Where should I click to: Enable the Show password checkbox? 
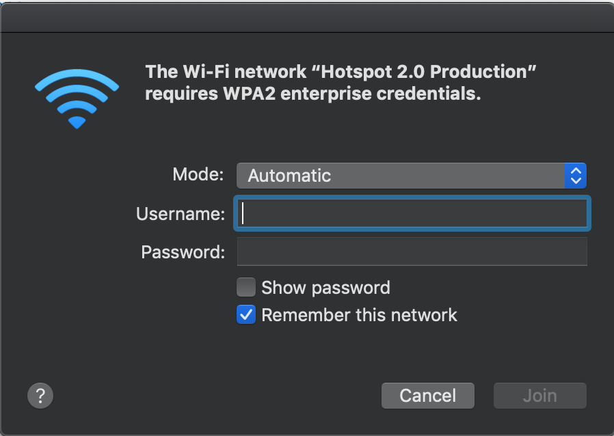pos(246,287)
